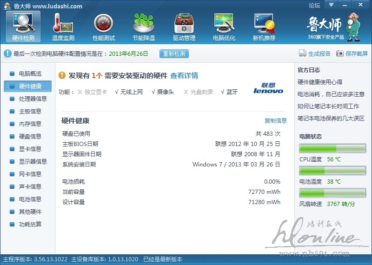The image size is (372, 265).
Task: Open the 论坛 forum link
Action: pyautogui.click(x=314, y=6)
